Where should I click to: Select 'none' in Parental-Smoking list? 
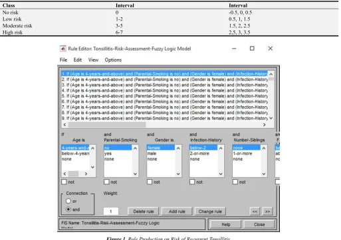click(118, 159)
